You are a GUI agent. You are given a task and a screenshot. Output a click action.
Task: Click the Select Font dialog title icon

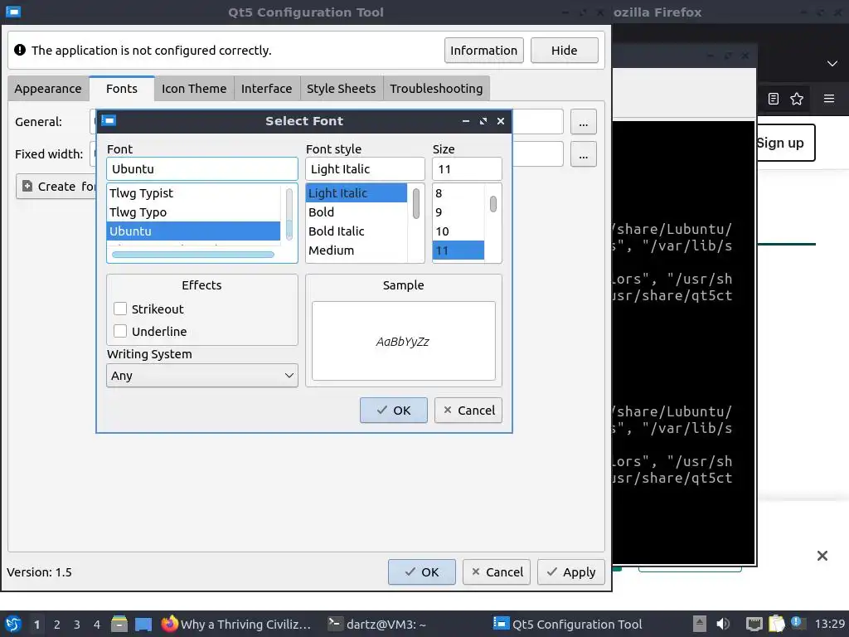(109, 120)
